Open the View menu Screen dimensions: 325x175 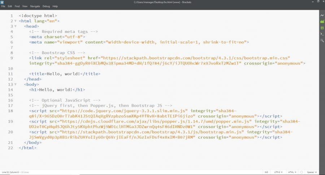25,6
